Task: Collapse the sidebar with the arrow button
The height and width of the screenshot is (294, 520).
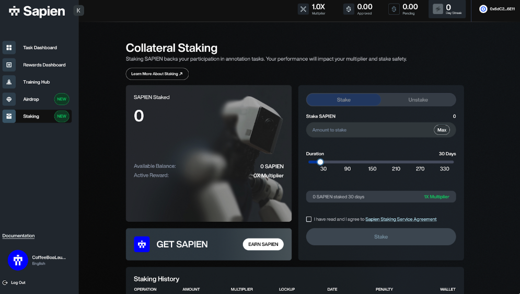Action: point(78,10)
